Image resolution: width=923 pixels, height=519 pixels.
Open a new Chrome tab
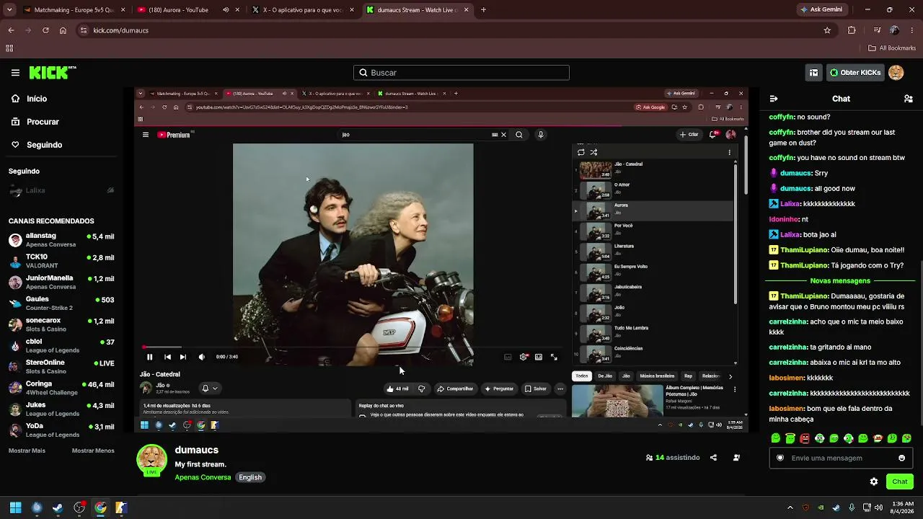(483, 10)
